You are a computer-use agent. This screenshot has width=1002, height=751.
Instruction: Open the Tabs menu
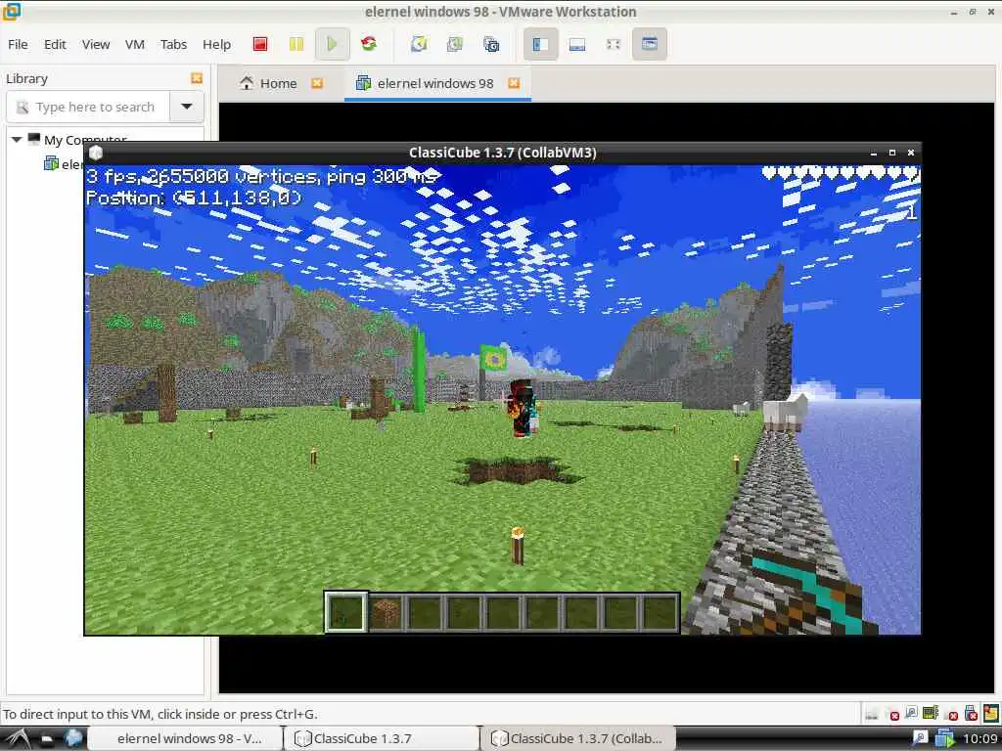tap(173, 44)
